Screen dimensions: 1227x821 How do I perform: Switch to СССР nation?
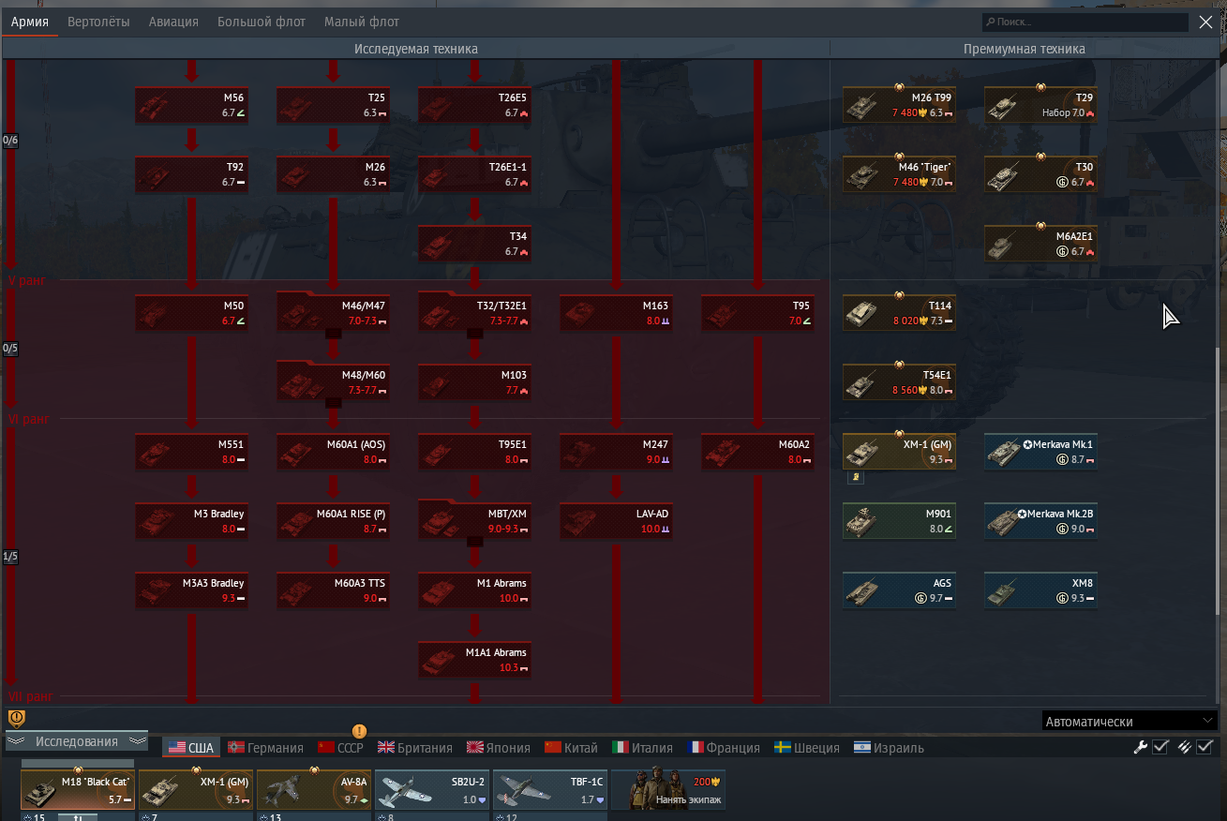click(x=341, y=748)
